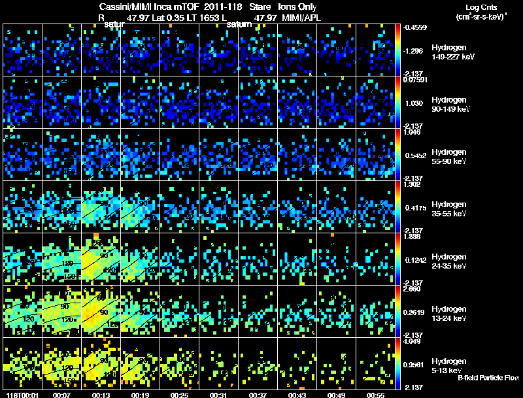Select the Hydrogen 24-35 keV label
The image size is (523, 398).
(x=449, y=261)
